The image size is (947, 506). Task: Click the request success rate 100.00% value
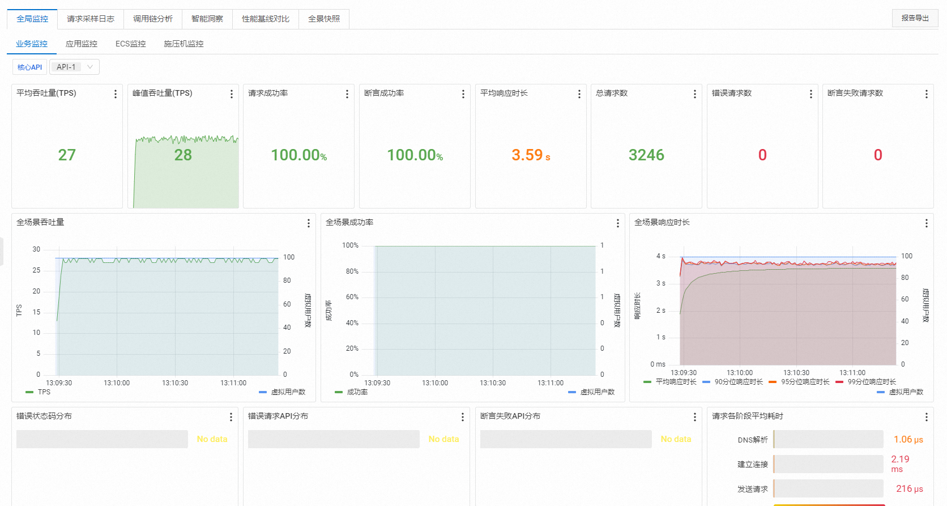pos(299,155)
